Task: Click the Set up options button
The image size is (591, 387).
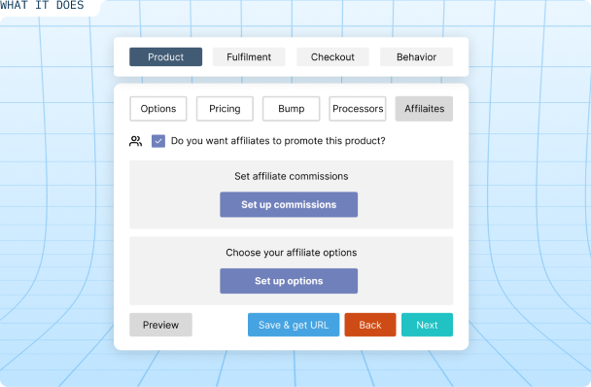Action: [289, 281]
